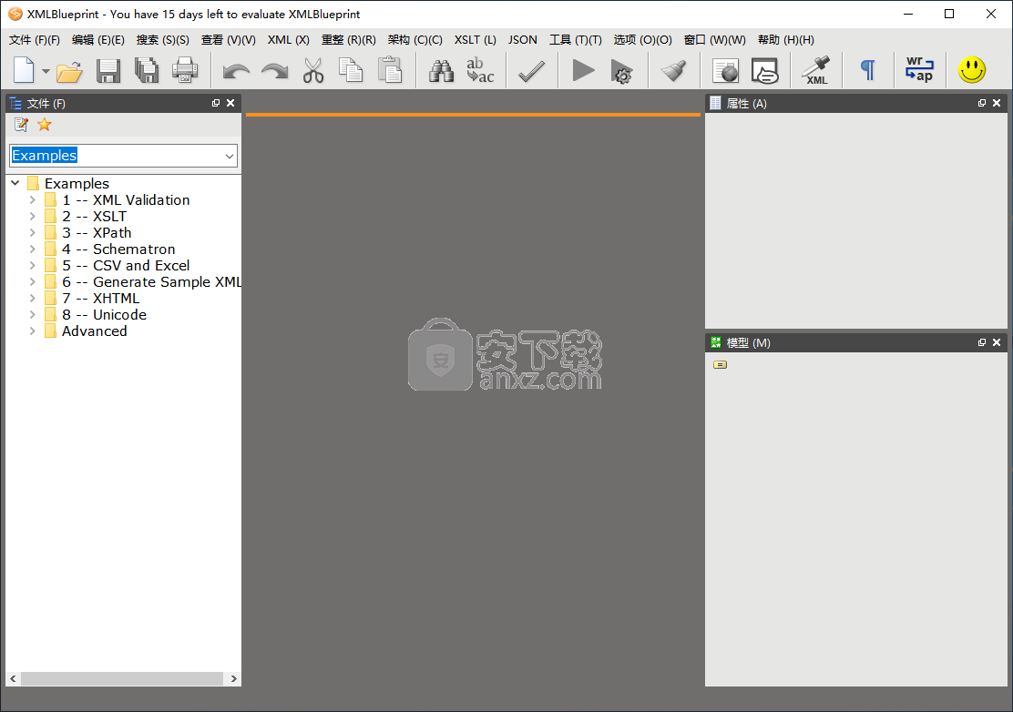The width and height of the screenshot is (1013, 712).
Task: Open the 搜索 (S) menu
Action: click(x=163, y=40)
